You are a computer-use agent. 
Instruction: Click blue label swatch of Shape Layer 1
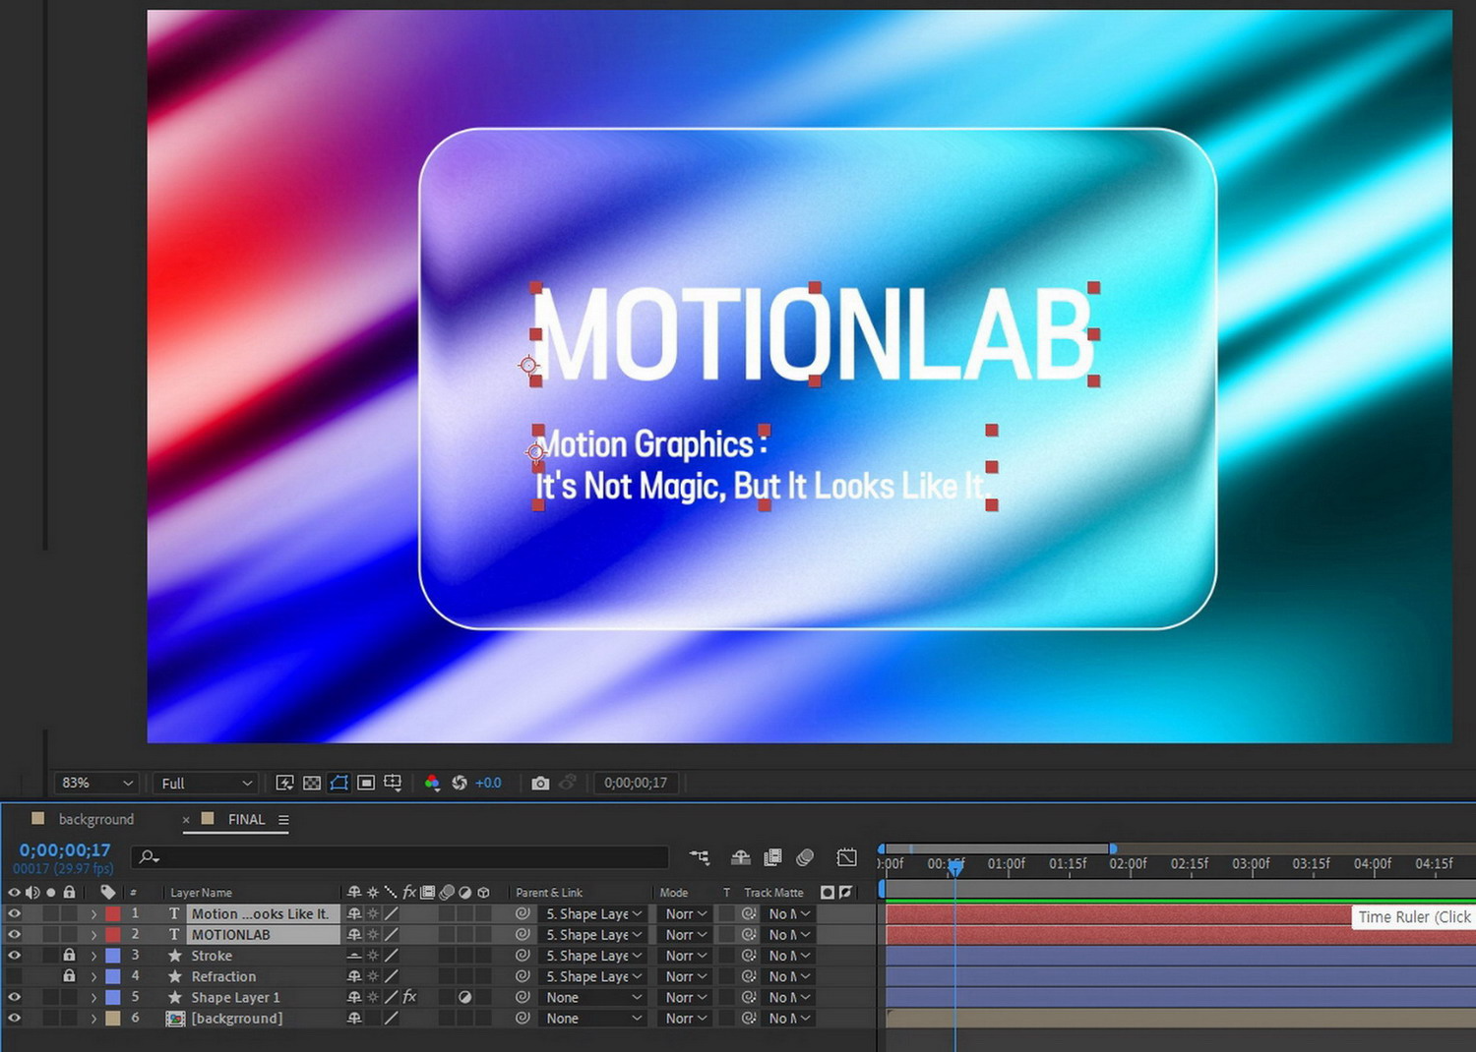coord(112,997)
